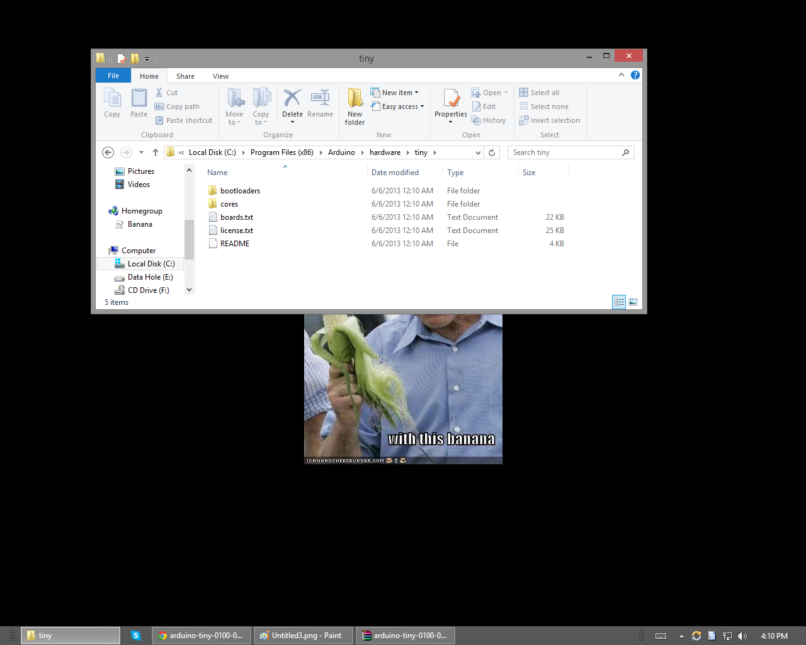Open the Recent locations dropdown arrow
806x645 pixels.
click(141, 152)
